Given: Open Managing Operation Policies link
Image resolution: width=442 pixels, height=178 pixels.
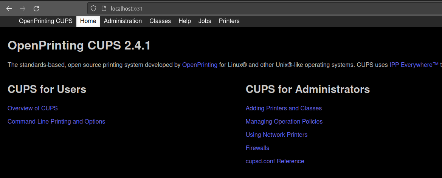Looking at the screenshot, I should click(x=284, y=121).
